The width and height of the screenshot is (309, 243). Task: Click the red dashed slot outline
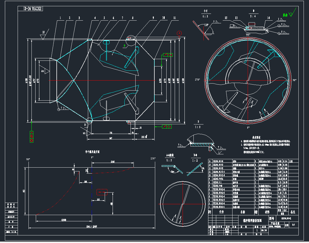102,192
